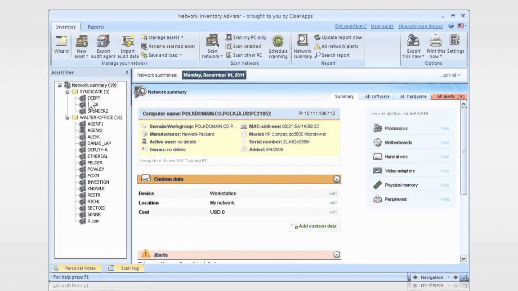Select the ETHEREAL asset
Screen dimensions: 518x291
pos(98,156)
